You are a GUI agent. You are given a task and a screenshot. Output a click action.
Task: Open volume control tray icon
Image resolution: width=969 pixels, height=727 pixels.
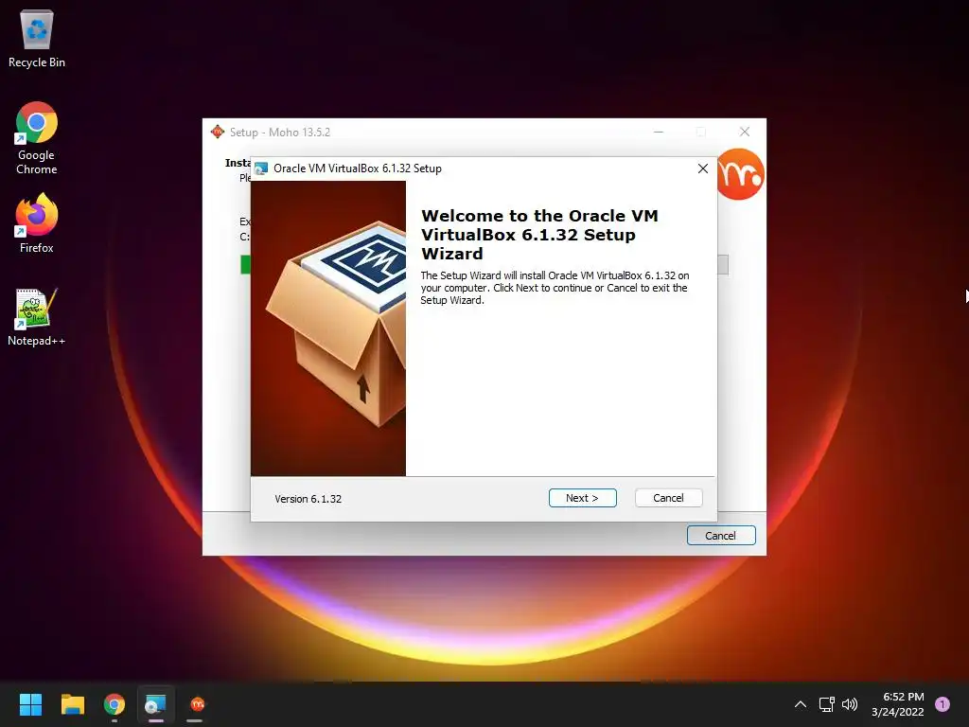850,704
